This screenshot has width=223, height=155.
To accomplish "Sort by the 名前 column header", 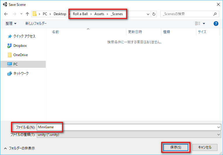I will click(86, 32).
